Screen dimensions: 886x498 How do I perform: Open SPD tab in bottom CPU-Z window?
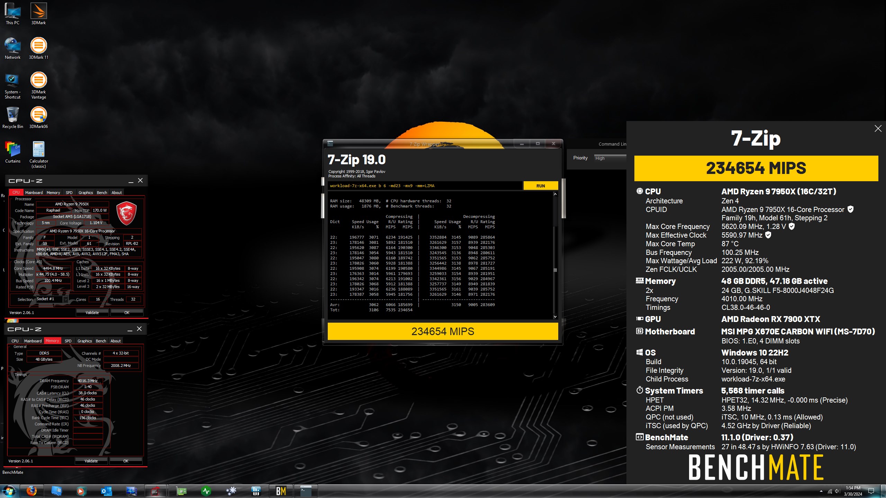(68, 341)
